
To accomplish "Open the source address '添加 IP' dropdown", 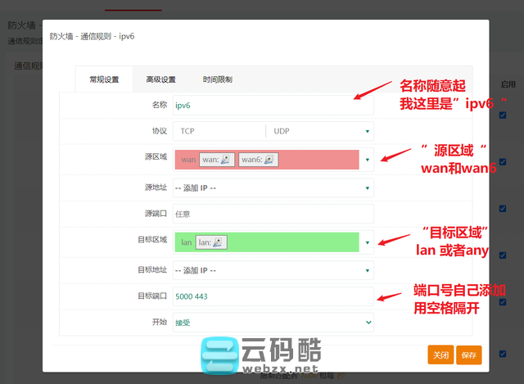I will click(272, 187).
